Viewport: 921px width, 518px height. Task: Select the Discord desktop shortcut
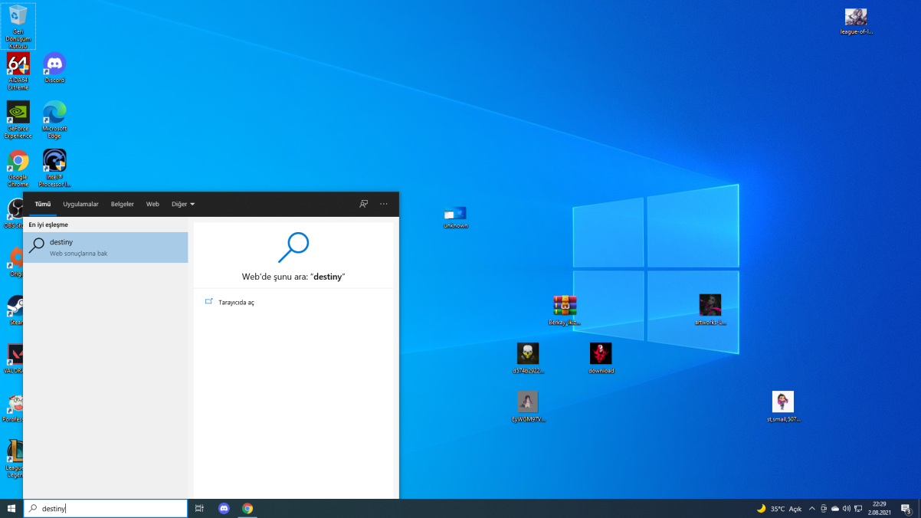click(x=54, y=68)
